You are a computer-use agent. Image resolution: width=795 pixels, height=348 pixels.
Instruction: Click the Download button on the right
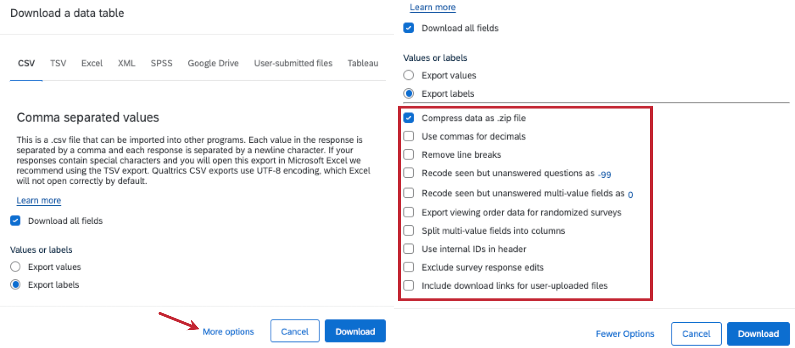pyautogui.click(x=758, y=333)
